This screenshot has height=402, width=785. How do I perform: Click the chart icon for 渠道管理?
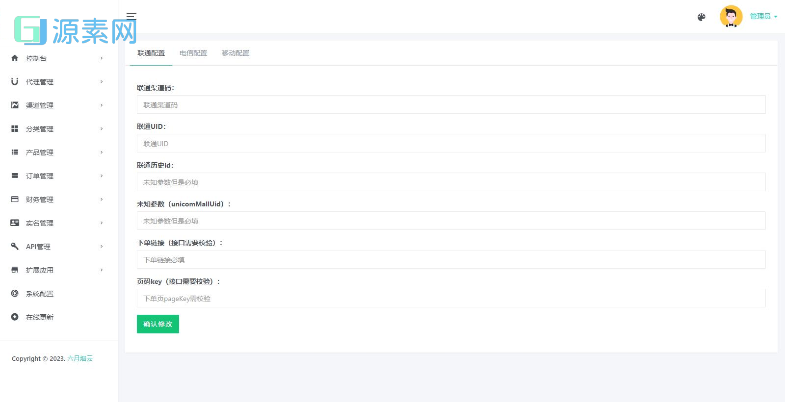click(x=15, y=105)
